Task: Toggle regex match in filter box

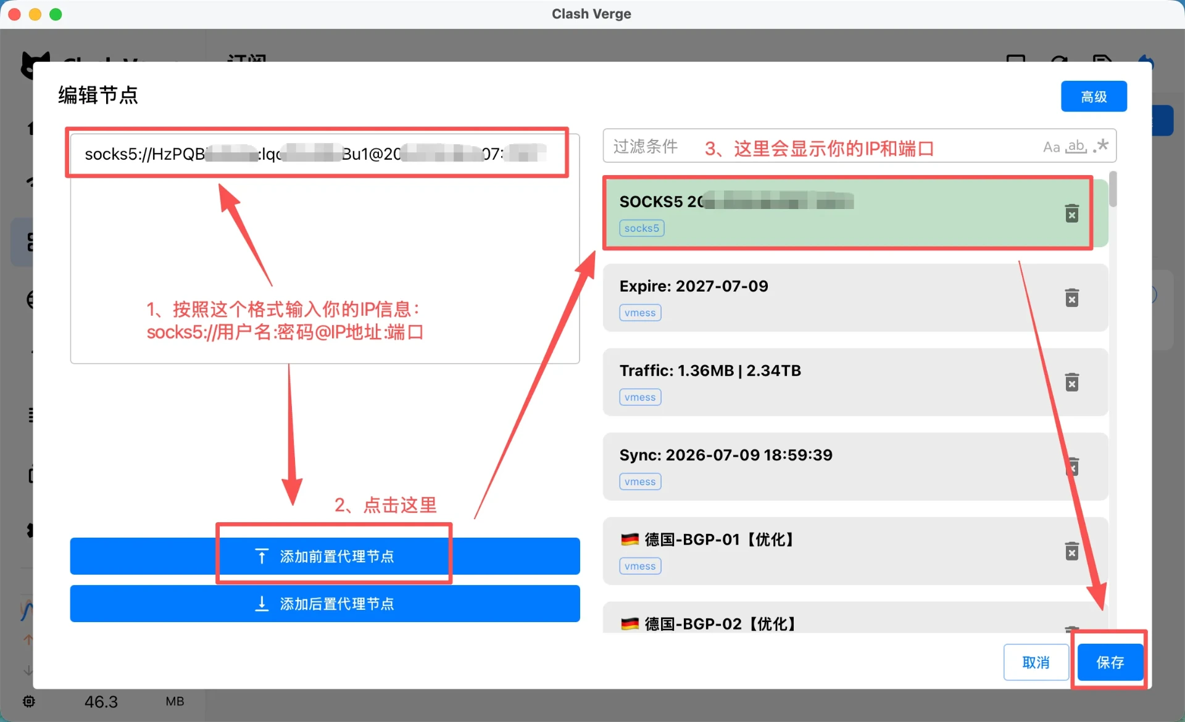Action: coord(1100,146)
